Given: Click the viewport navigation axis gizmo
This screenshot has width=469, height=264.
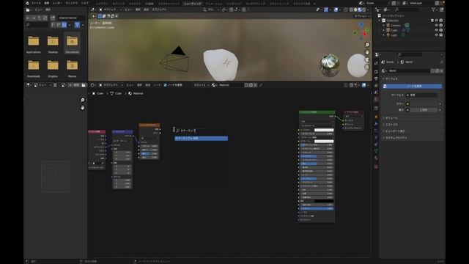Looking at the screenshot, I should [x=361, y=31].
